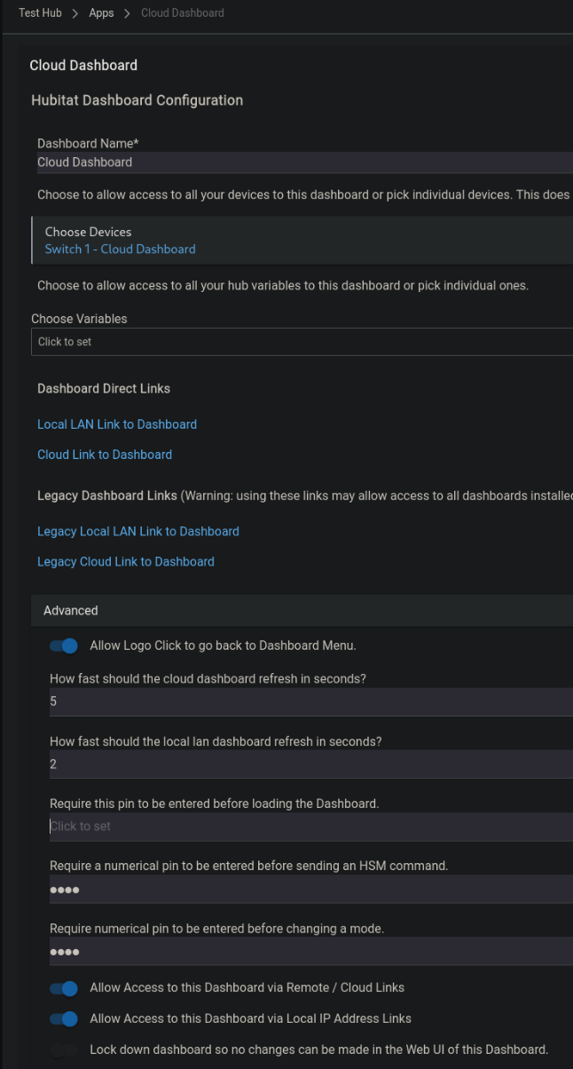Open the Local LAN Link to Dashboard
Viewport: 573px width, 1069px height.
(x=116, y=424)
